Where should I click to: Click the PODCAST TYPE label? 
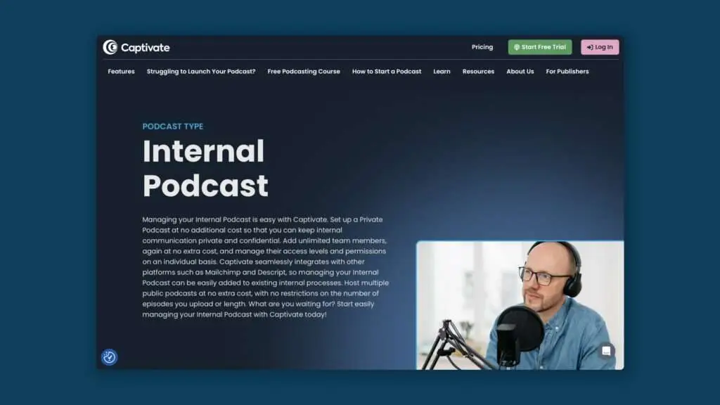pos(173,127)
